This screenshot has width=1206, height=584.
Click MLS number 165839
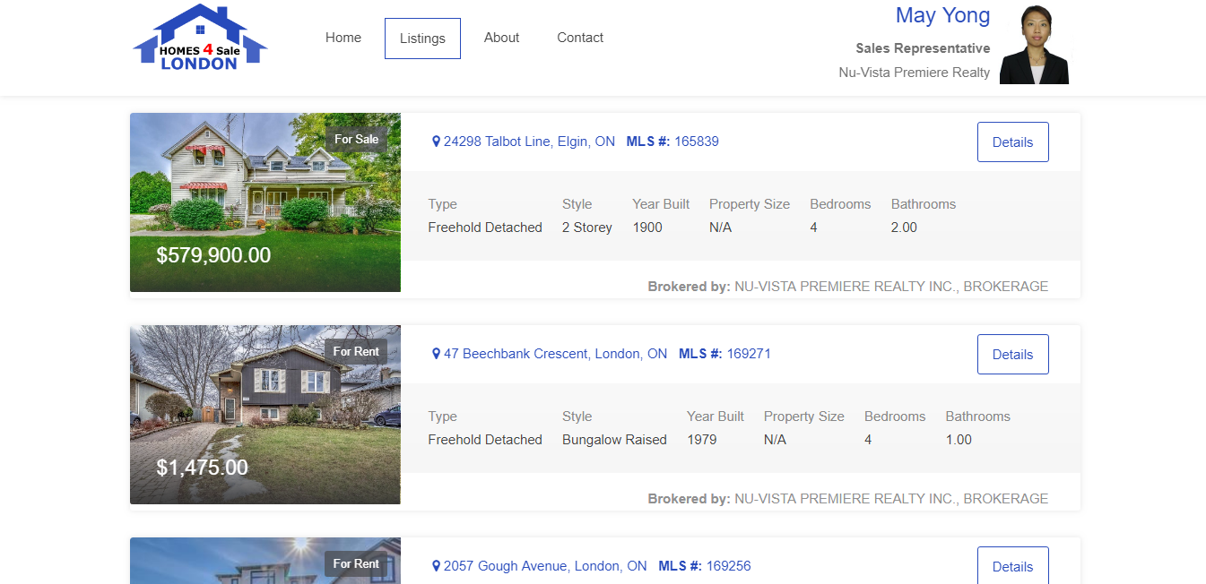coord(697,142)
